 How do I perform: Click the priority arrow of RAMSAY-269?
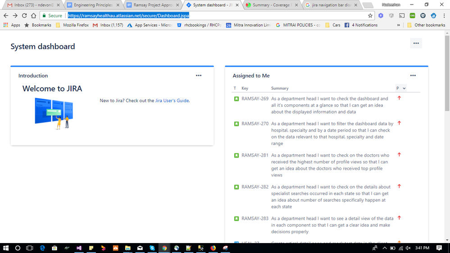399,98
